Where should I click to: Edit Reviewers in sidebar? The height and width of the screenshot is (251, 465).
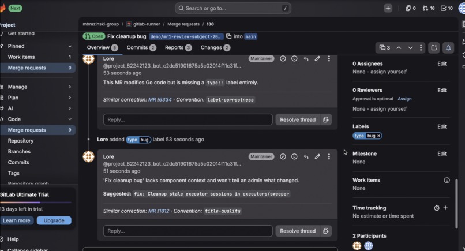[x=442, y=90]
